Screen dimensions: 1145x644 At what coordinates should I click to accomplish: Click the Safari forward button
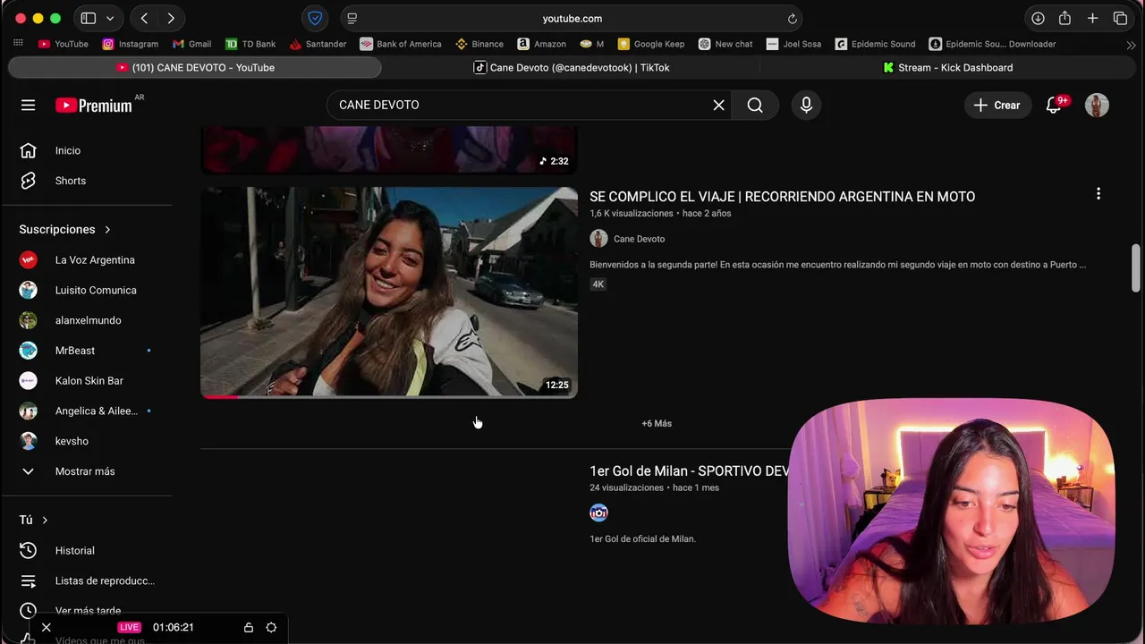[170, 18]
